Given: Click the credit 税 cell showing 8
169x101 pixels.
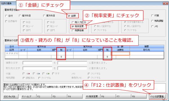Looking at the screenshot, I should click(x=107, y=57).
